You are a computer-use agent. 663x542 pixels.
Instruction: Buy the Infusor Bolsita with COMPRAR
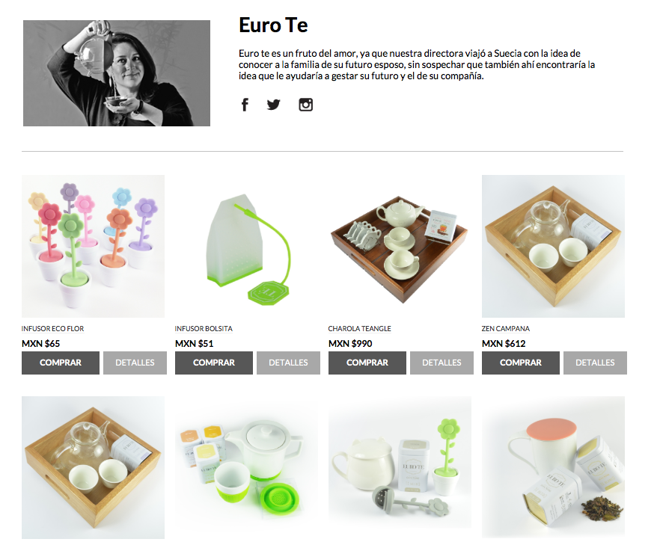(214, 363)
